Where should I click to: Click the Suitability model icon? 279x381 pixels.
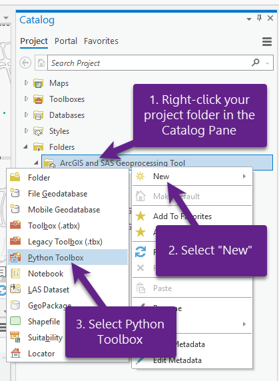click(x=15, y=337)
